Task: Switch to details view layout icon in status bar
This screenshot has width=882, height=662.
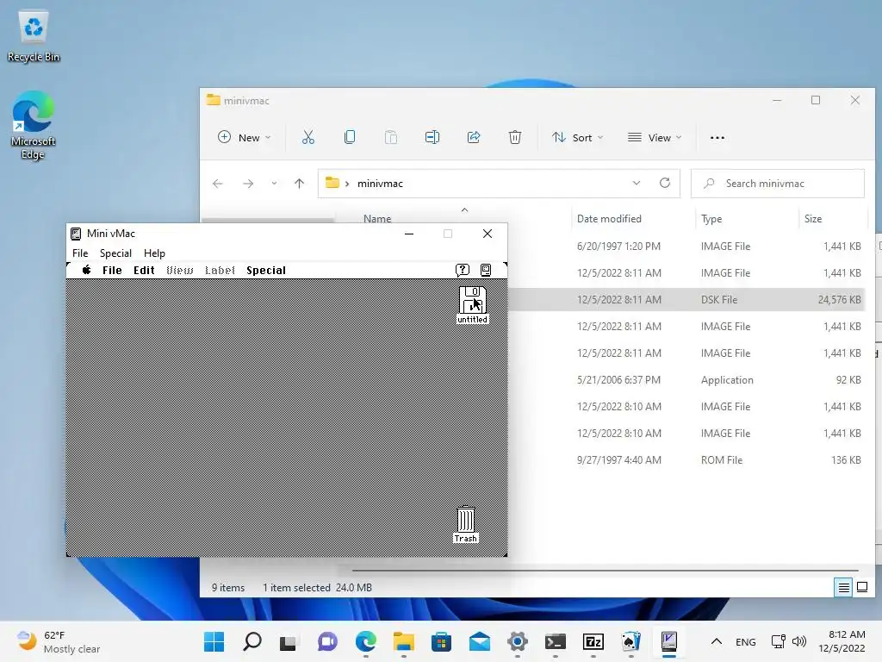Action: coord(844,588)
